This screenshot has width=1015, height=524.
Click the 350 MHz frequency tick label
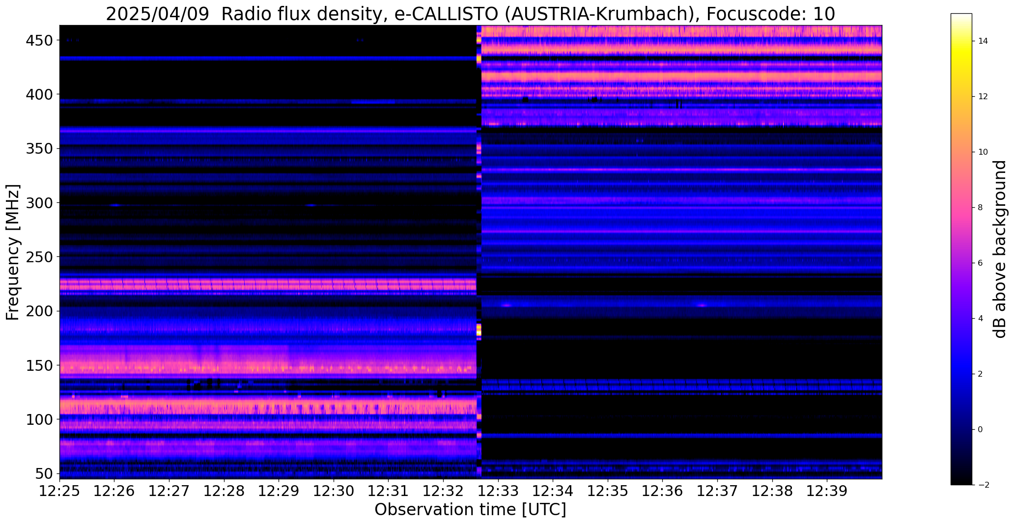tap(38, 148)
